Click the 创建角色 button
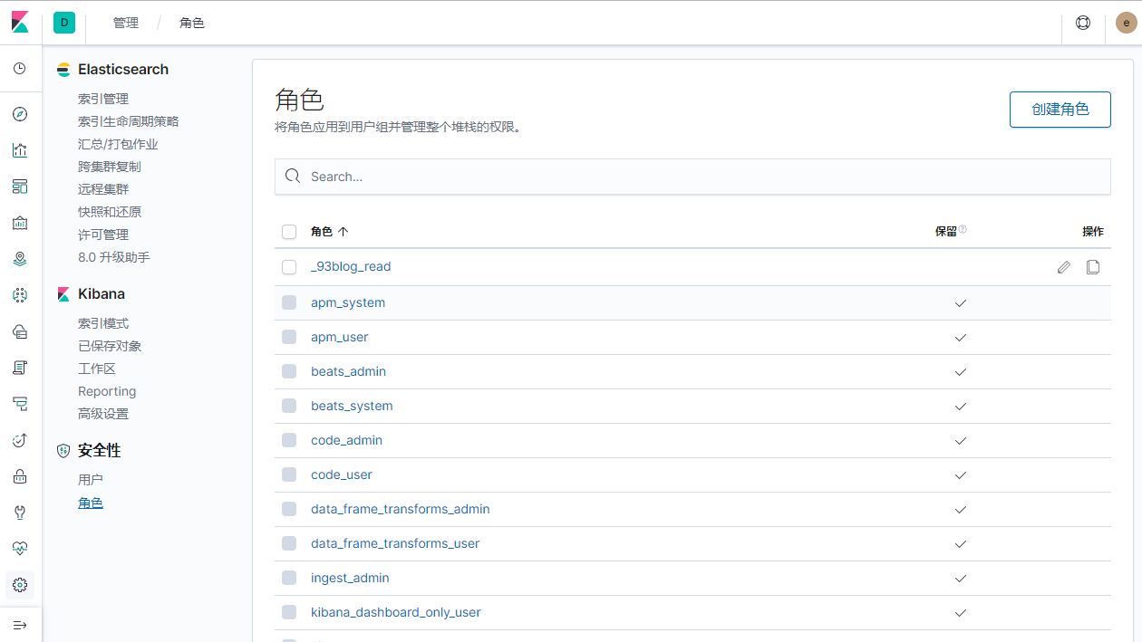Image resolution: width=1142 pixels, height=642 pixels. 1060,109
